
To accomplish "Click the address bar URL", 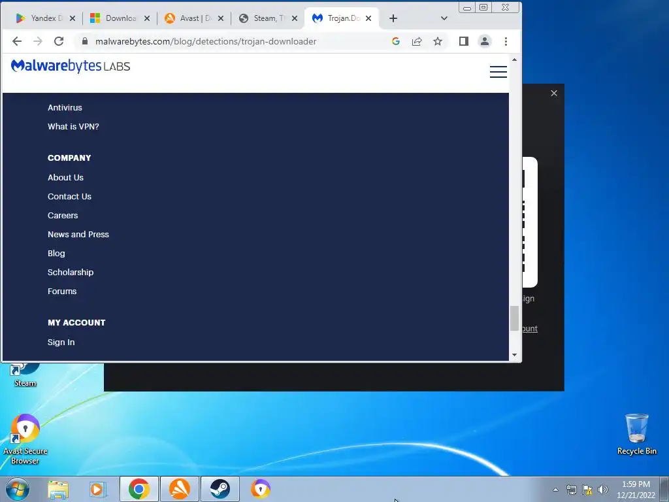I will (x=206, y=41).
